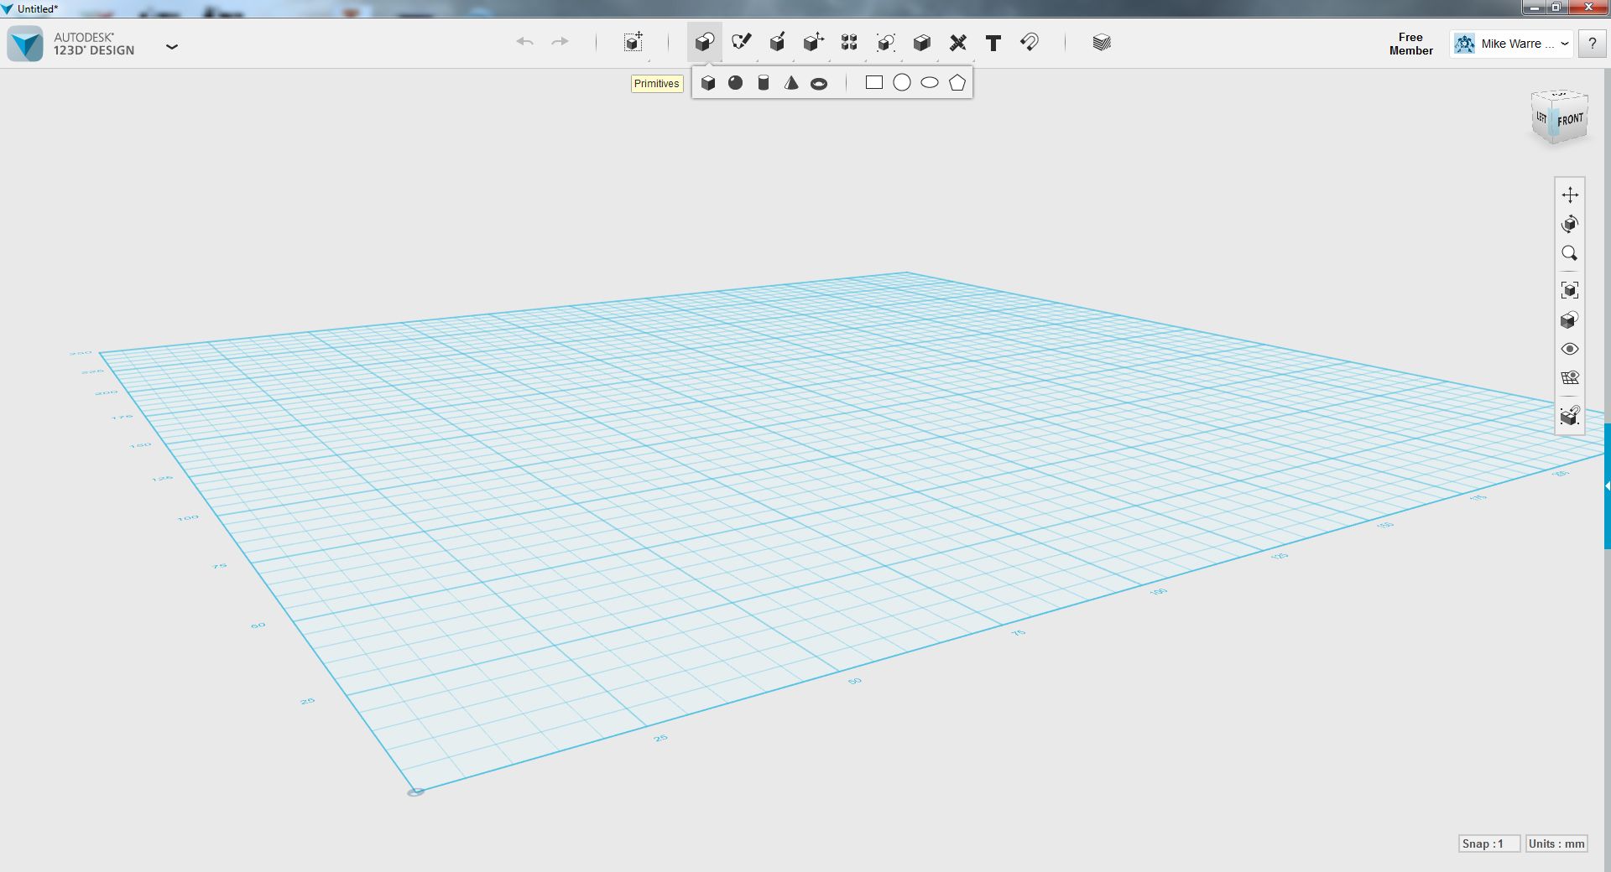The height and width of the screenshot is (872, 1611).
Task: Select the Cylinder primitive
Action: pos(764,83)
